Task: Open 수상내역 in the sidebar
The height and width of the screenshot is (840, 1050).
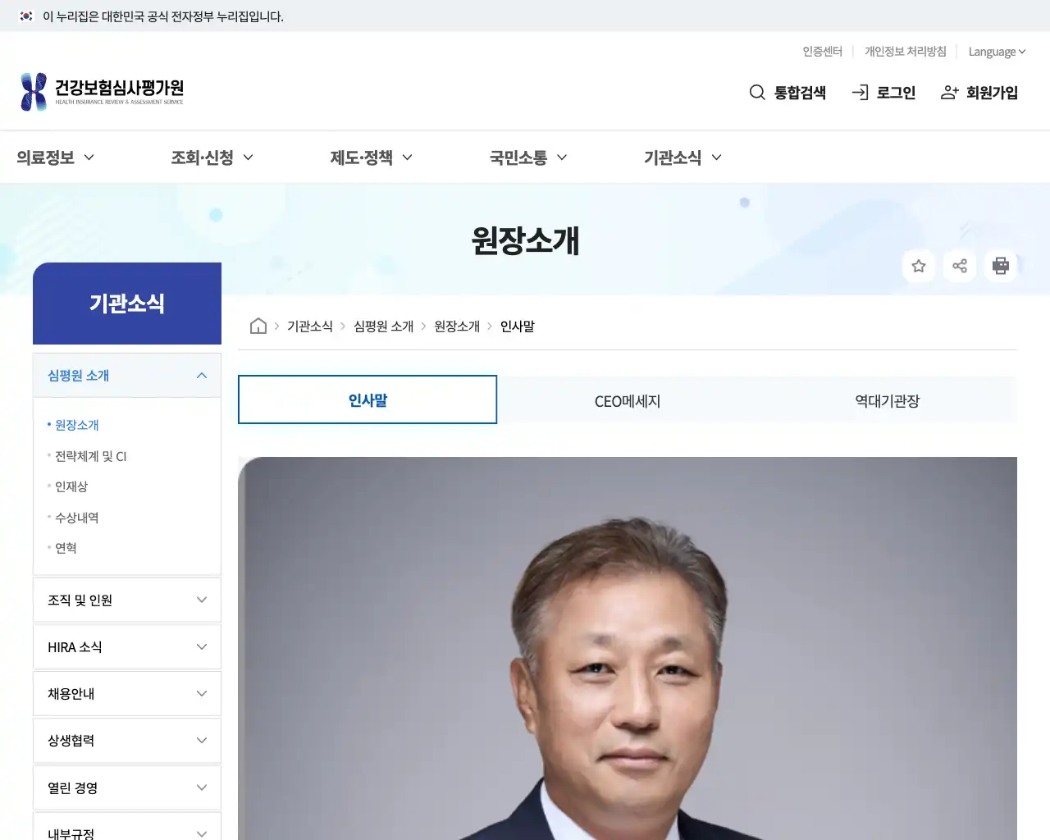Action: coord(76,518)
